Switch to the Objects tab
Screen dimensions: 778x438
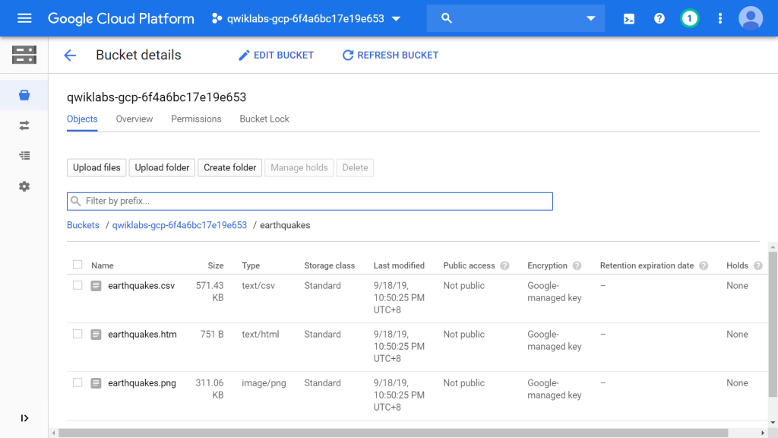click(x=82, y=119)
